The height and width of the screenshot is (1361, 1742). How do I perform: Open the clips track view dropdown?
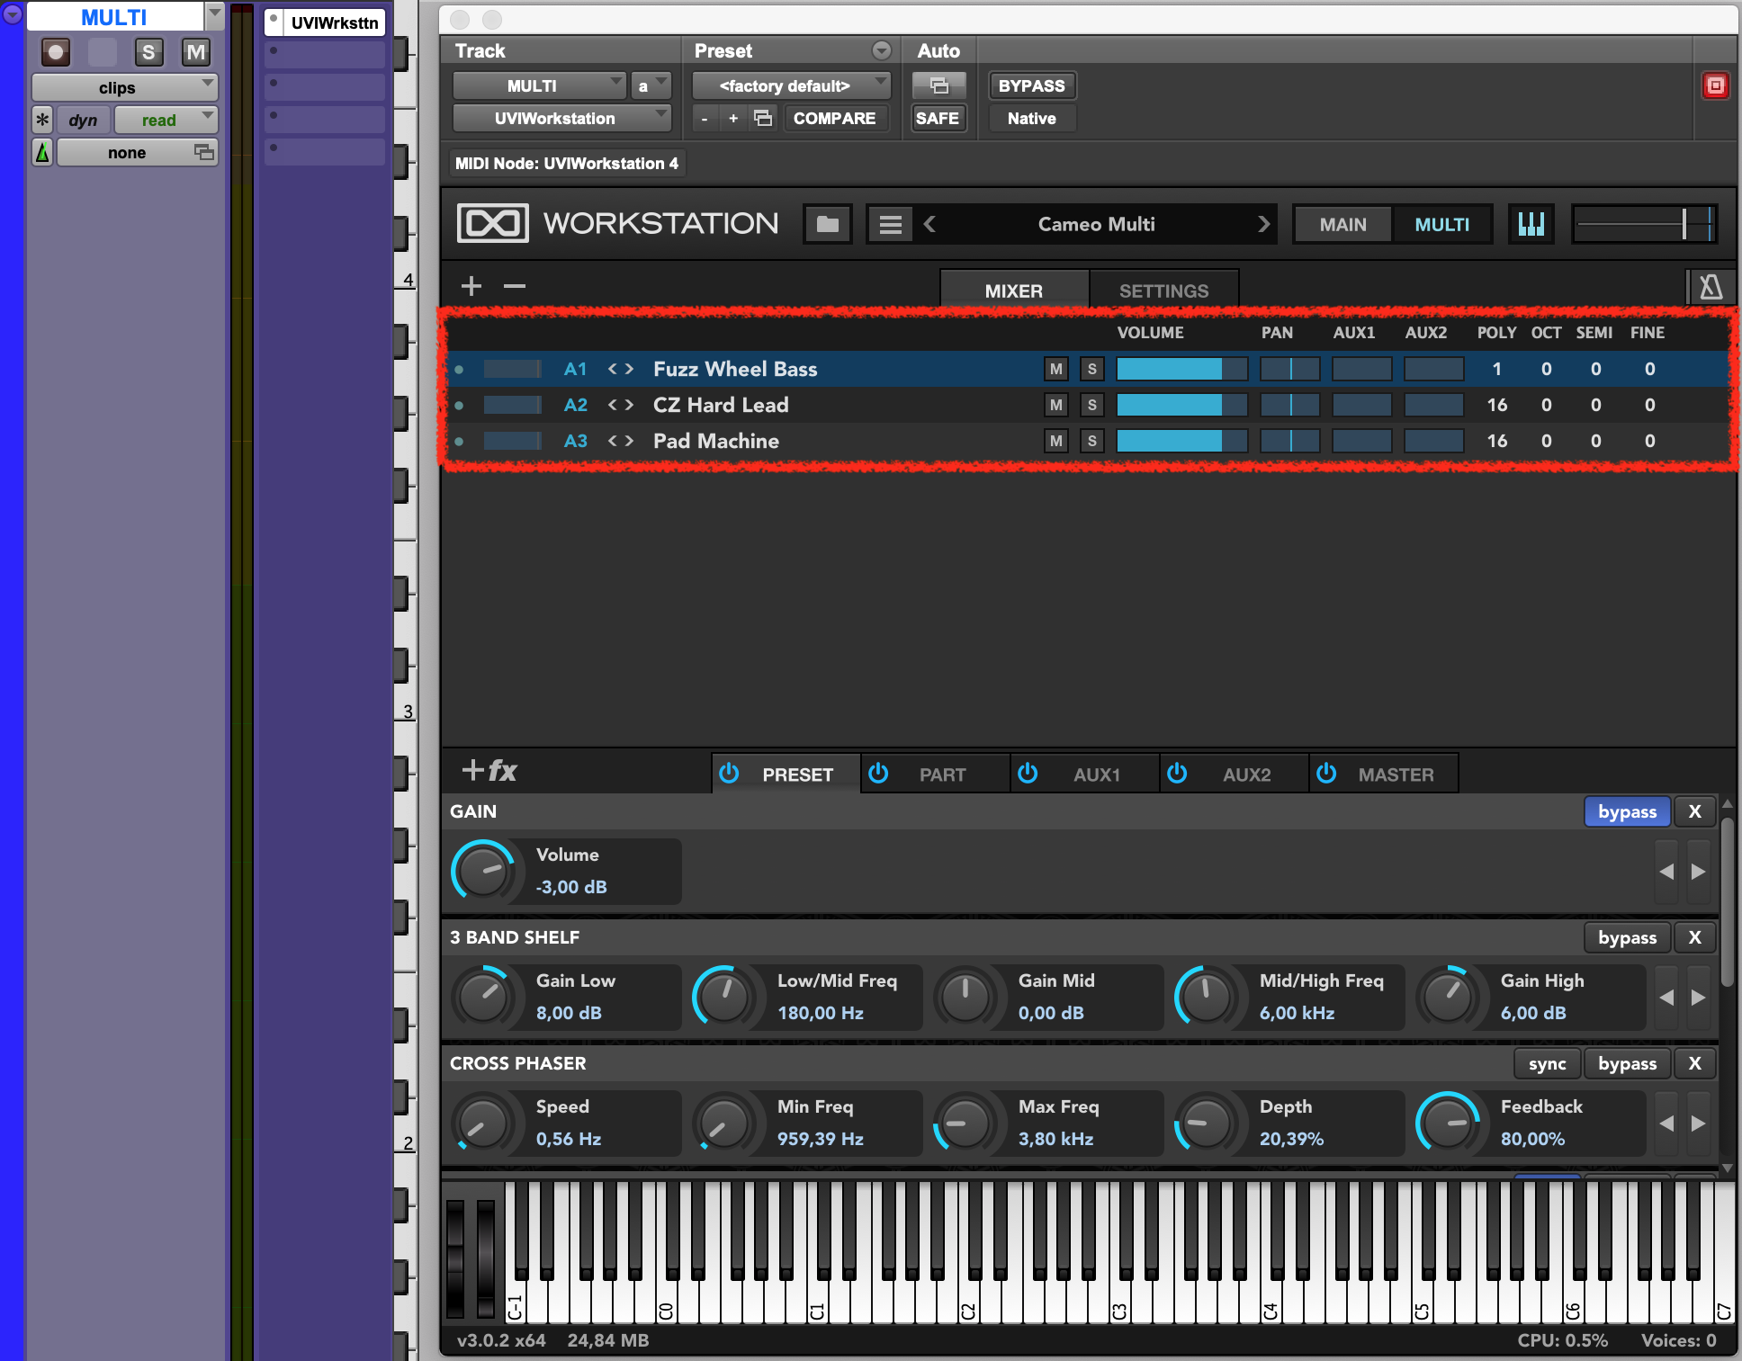pyautogui.click(x=125, y=87)
